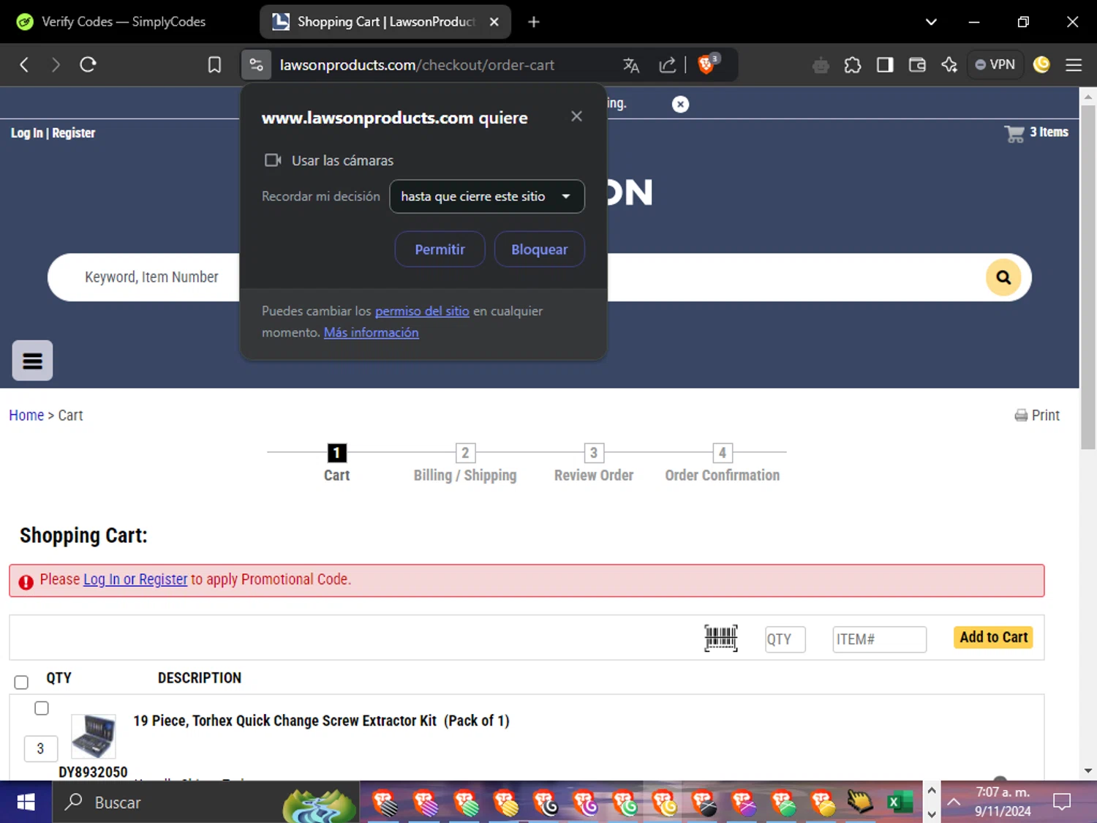
Task: Click the robot extension icon in toolbar
Action: tap(821, 65)
